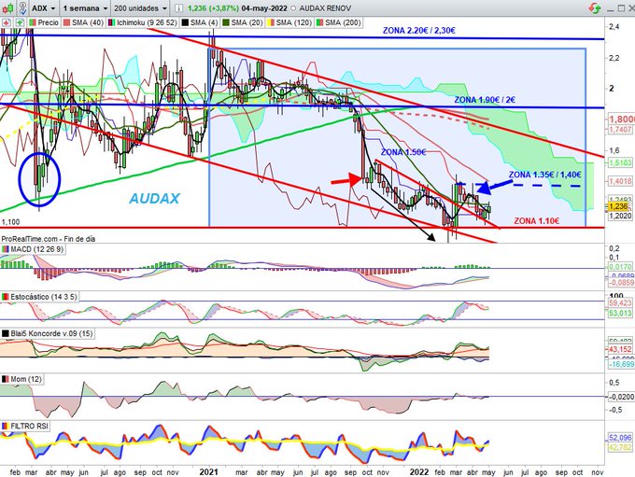635x477 pixels.
Task: Open the candlestick chart style icon
Action: [8, 7]
